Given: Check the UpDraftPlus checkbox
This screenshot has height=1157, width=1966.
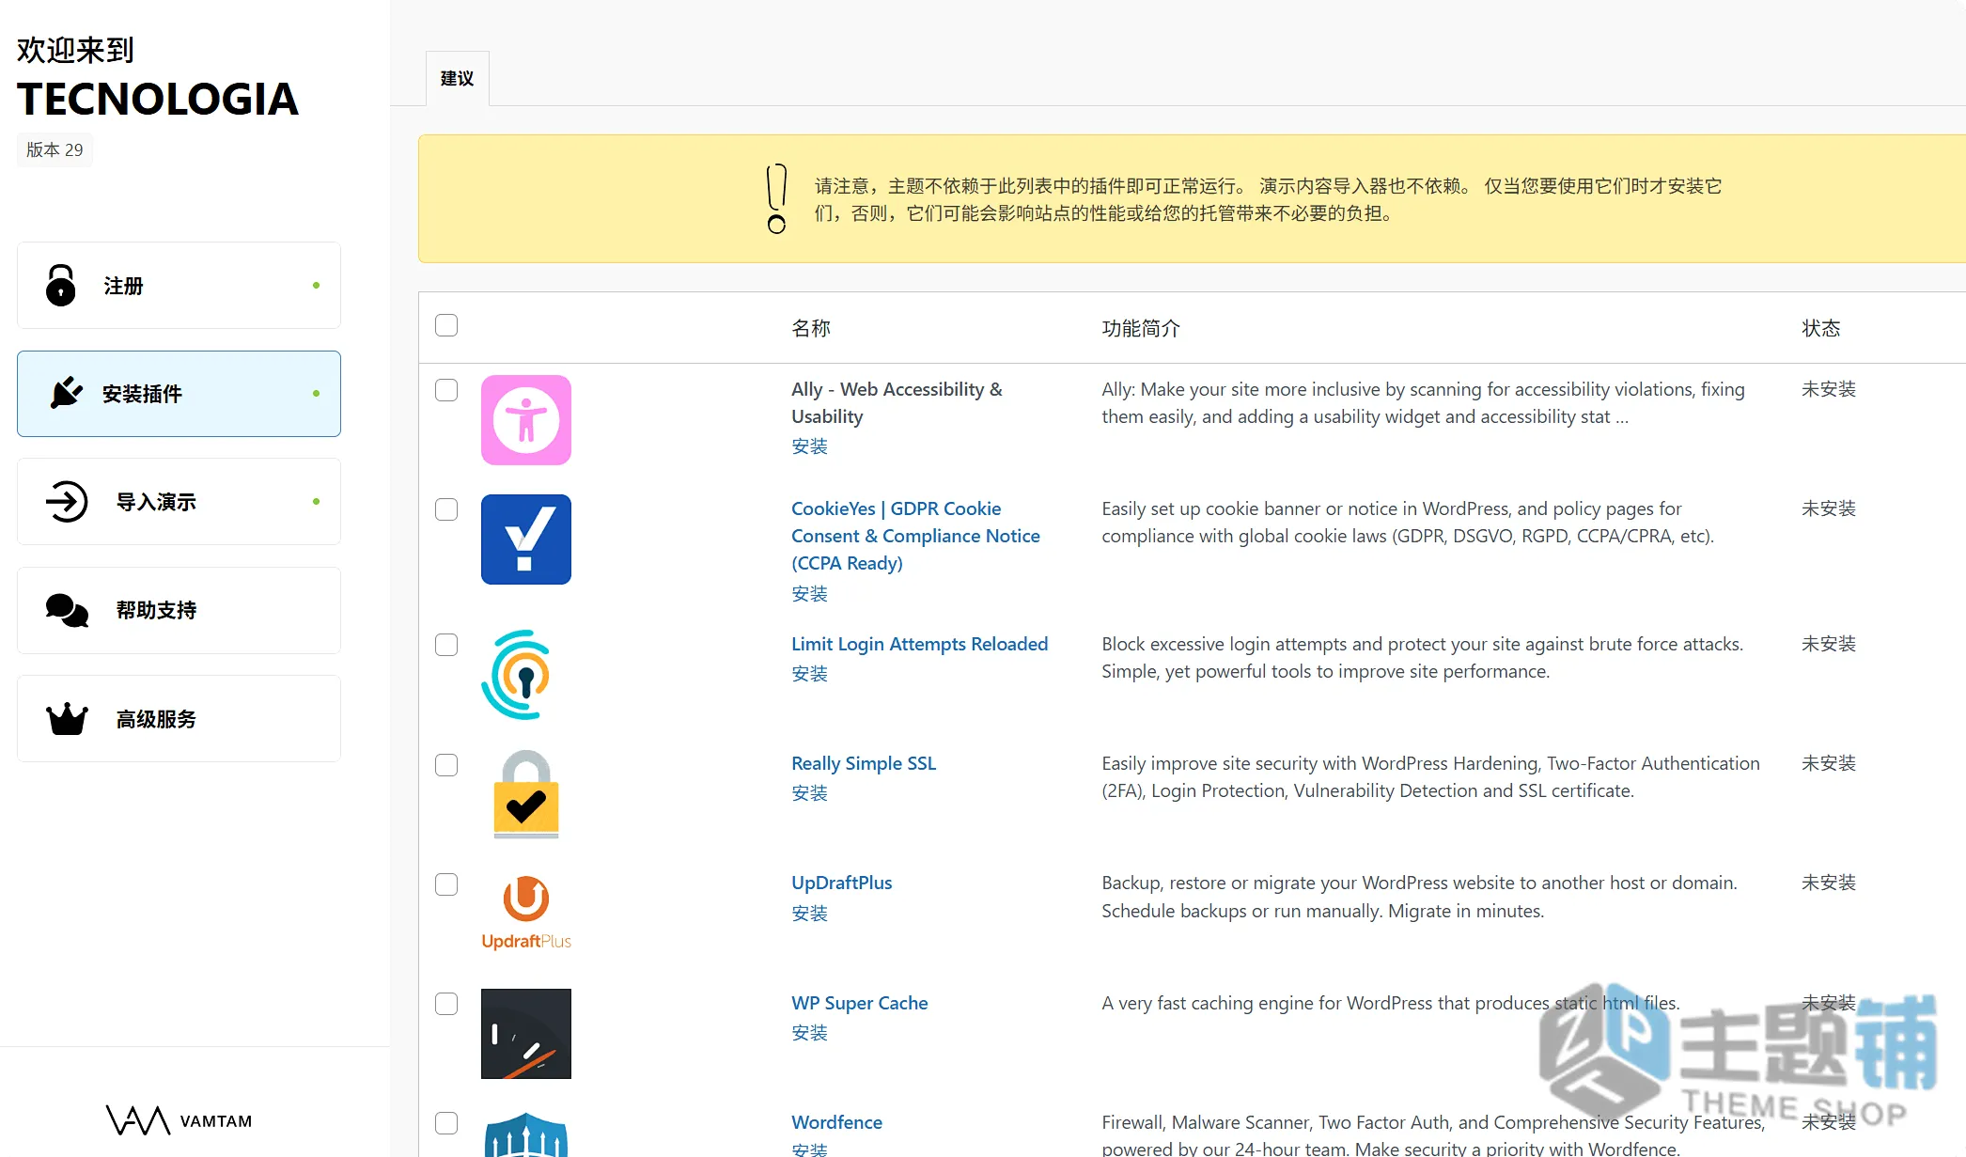Looking at the screenshot, I should pyautogui.click(x=446, y=884).
